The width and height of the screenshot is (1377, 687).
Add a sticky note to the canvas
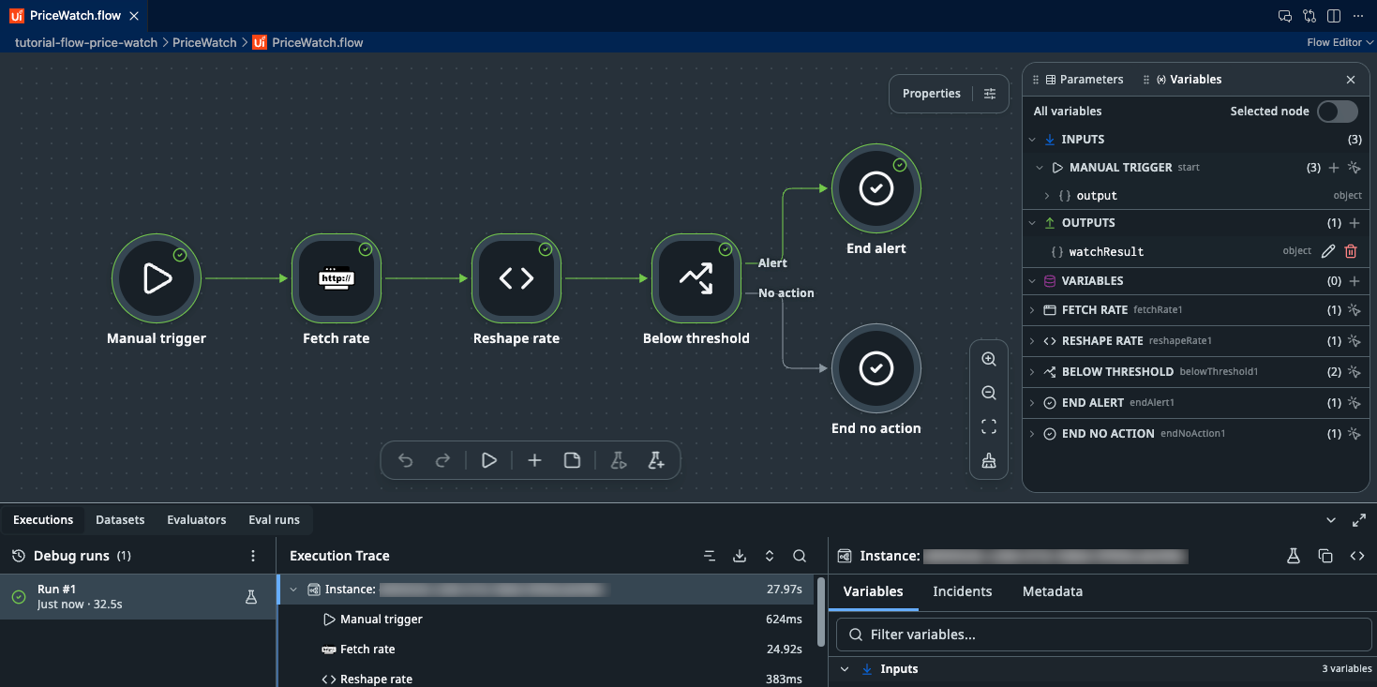tap(572, 460)
